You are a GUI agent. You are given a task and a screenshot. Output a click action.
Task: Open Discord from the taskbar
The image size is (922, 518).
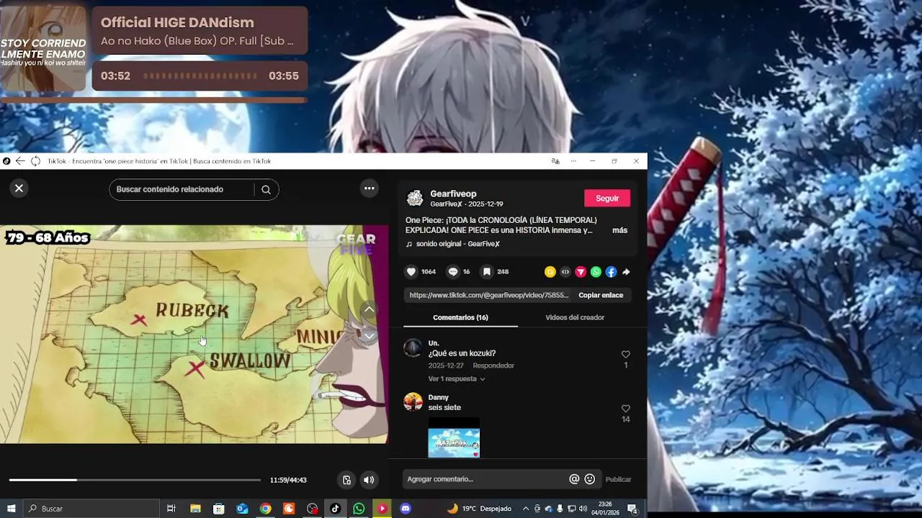click(406, 509)
